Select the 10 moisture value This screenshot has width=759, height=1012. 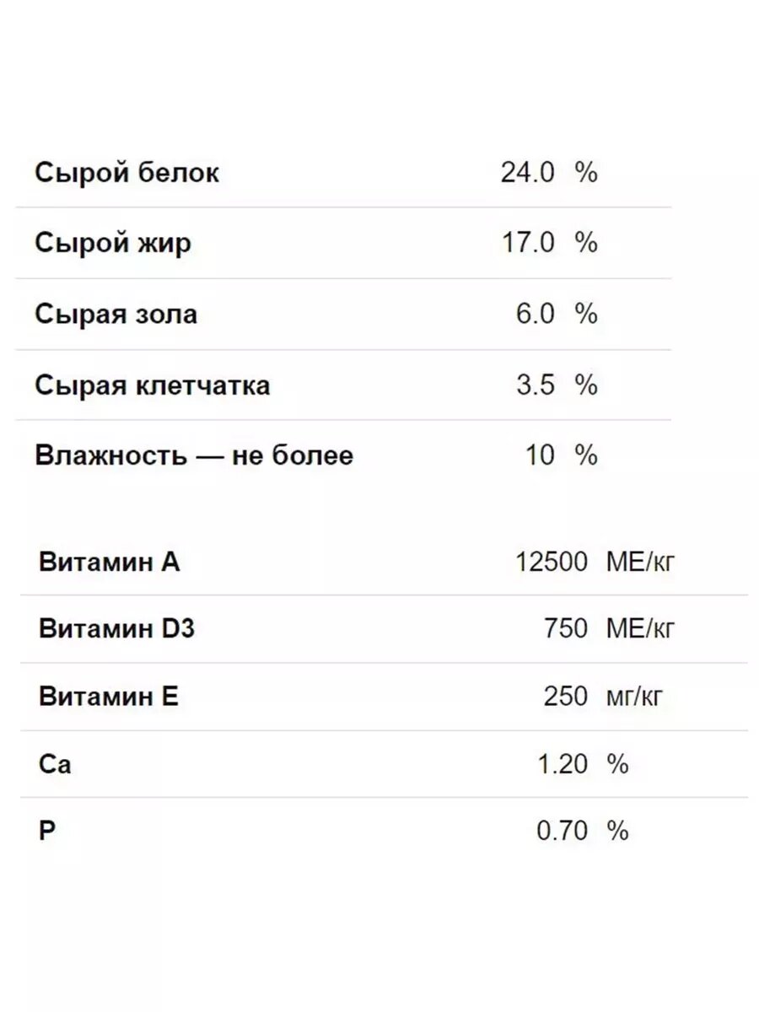pyautogui.click(x=540, y=456)
